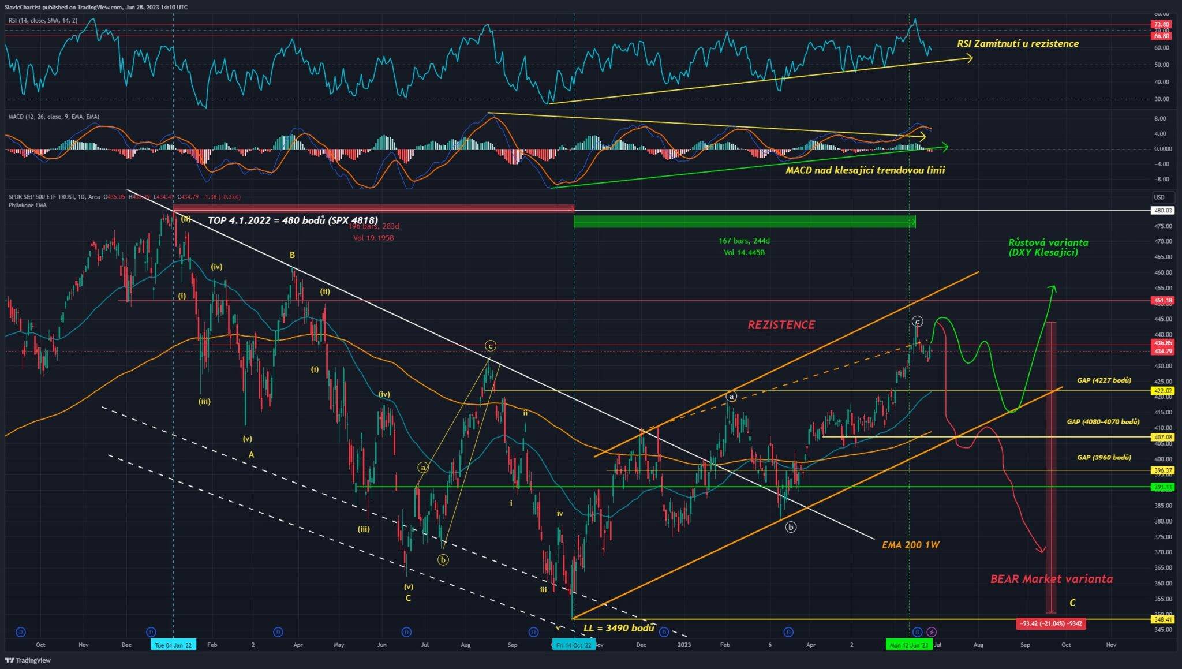
Task: Select the 'TOP 4.1.2022 = 480 bodů' annotation
Action: click(293, 220)
